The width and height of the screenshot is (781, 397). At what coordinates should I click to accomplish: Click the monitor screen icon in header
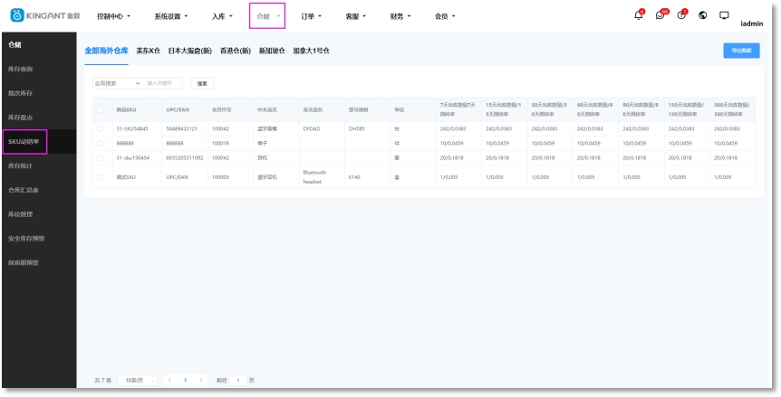[x=724, y=15]
